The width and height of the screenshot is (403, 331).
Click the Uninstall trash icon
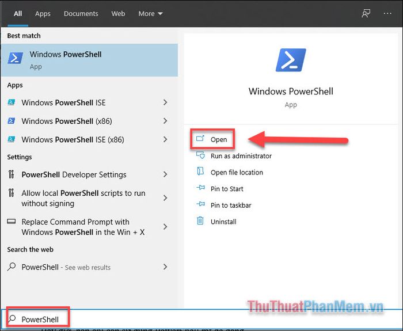(x=200, y=220)
